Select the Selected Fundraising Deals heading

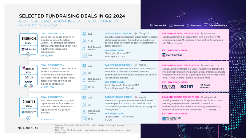pyautogui.click(x=72, y=16)
